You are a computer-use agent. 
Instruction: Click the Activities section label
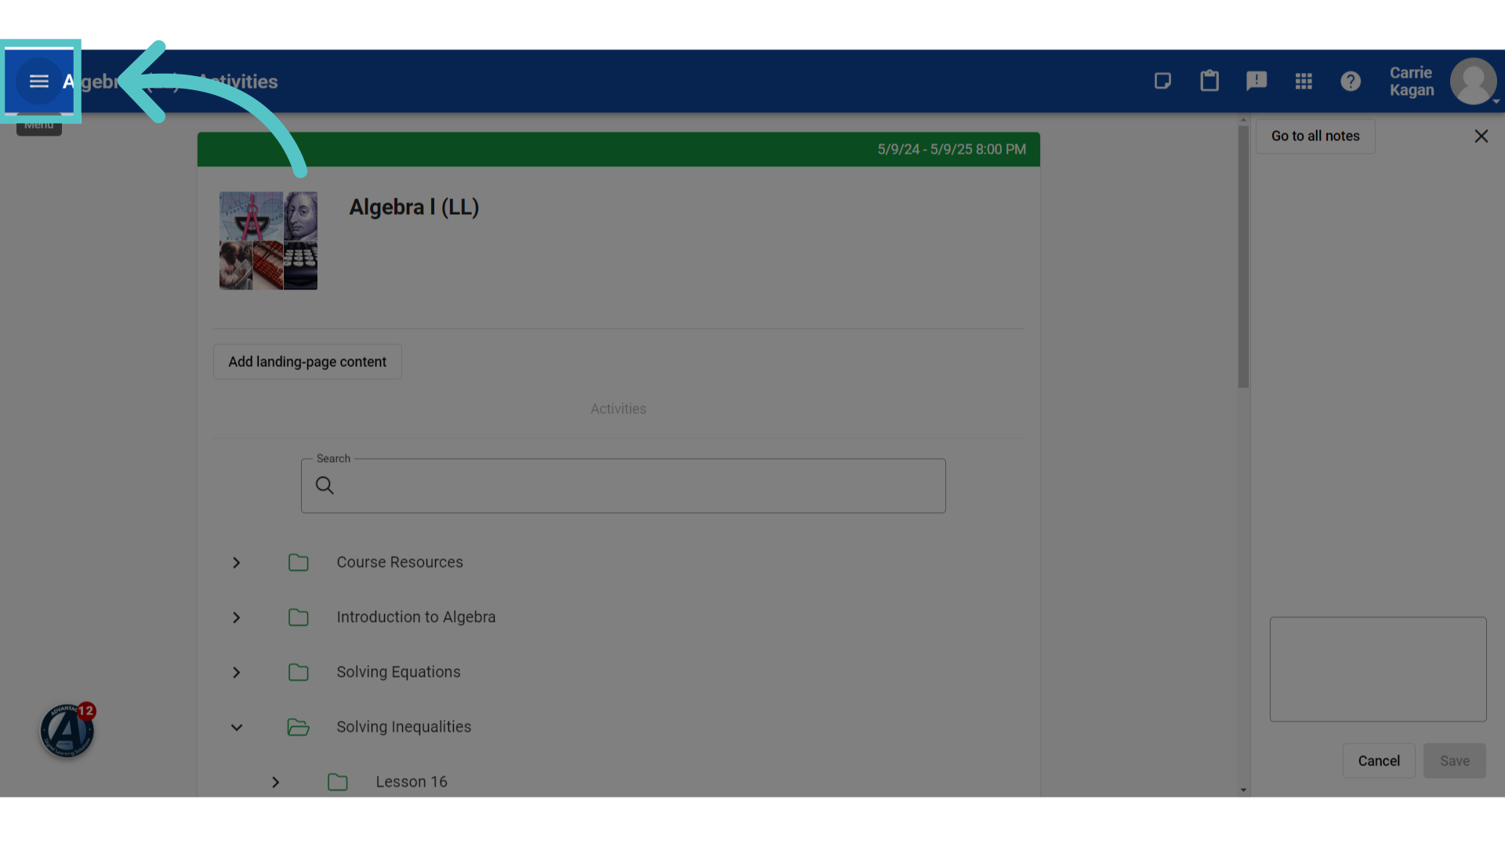618,409
